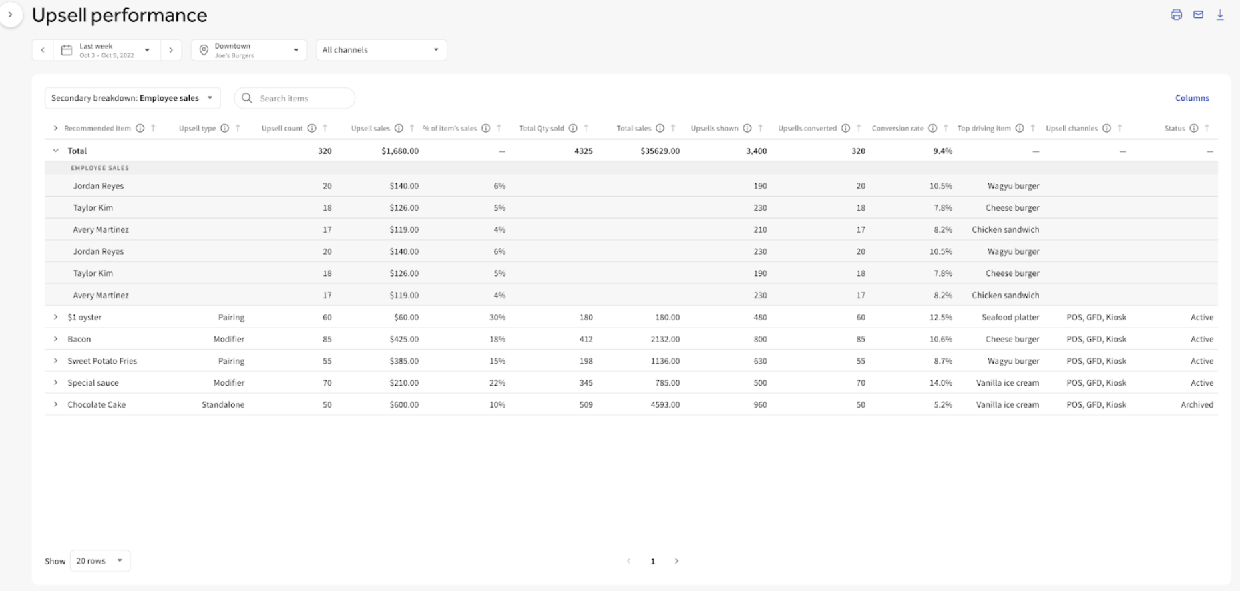The height and width of the screenshot is (591, 1240).
Task: Click info icon beside Top driving item
Action: click(1020, 128)
